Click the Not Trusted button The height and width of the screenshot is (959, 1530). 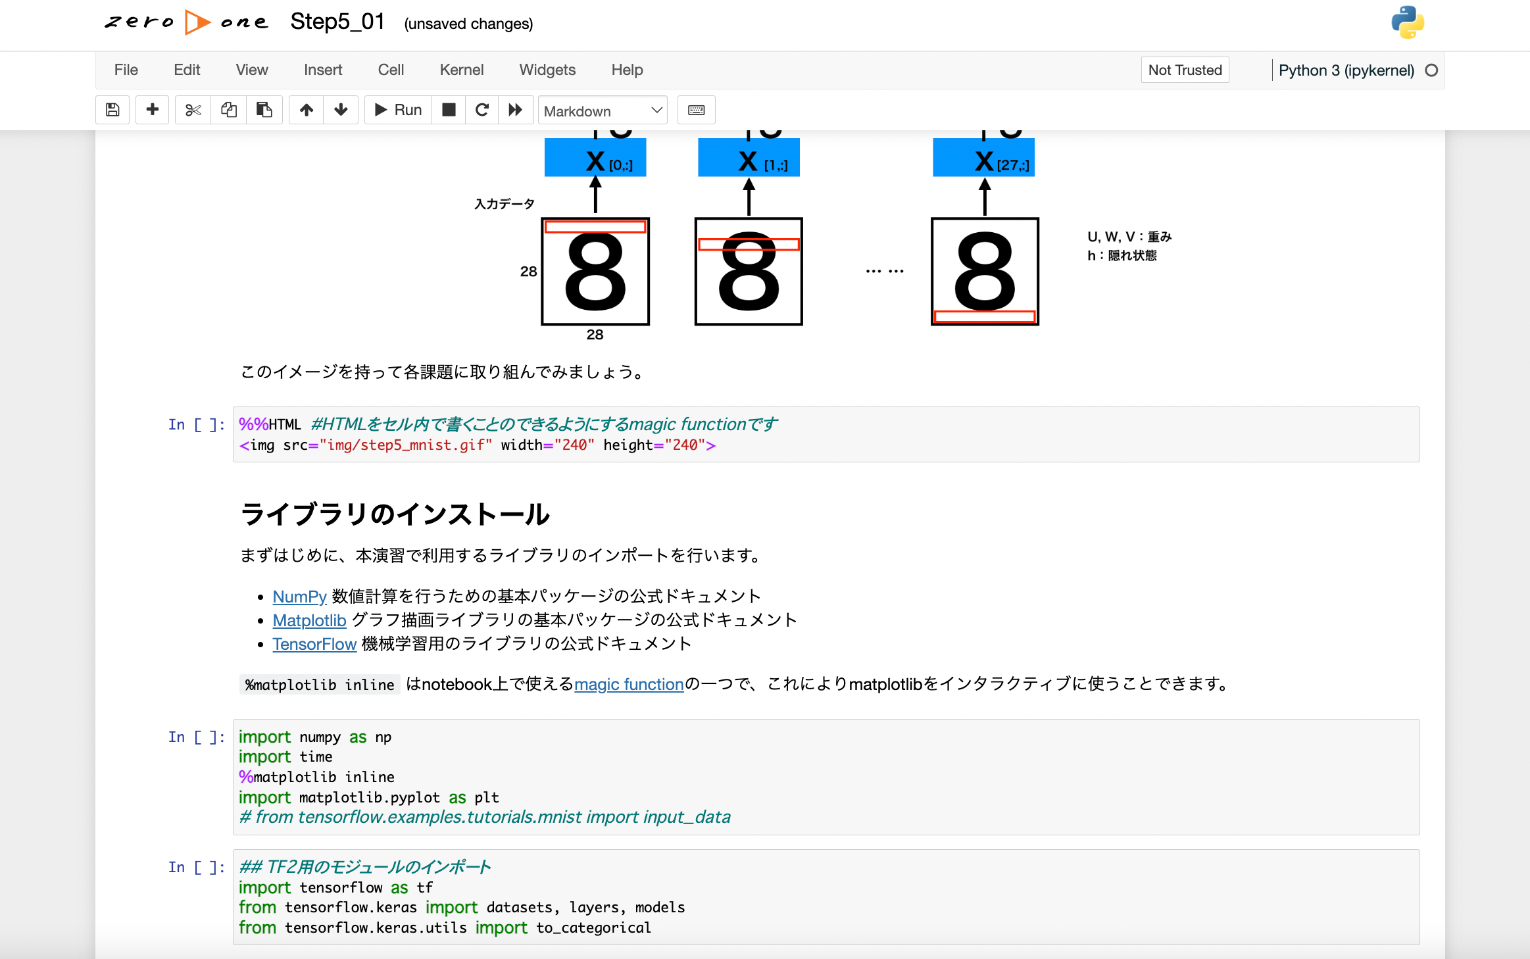(1184, 70)
